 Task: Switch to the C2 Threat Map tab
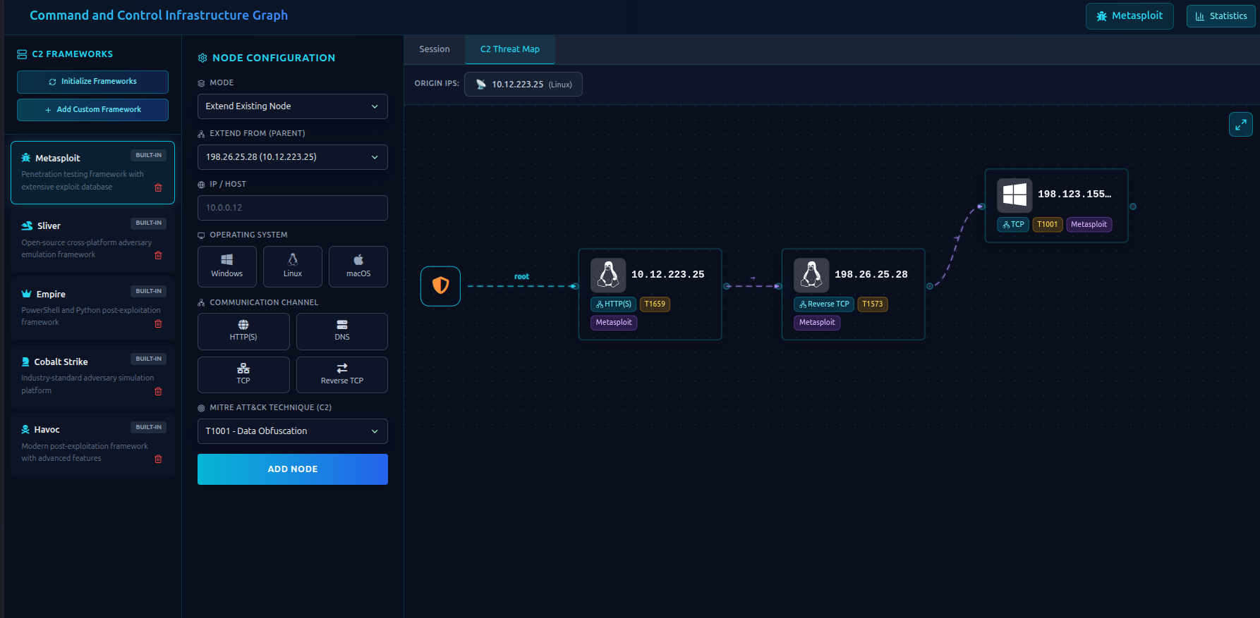tap(510, 49)
